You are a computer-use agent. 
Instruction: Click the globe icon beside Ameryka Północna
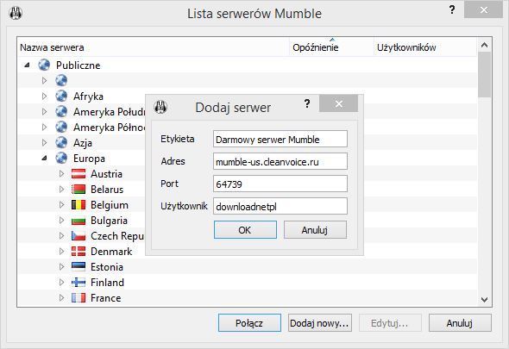point(61,127)
